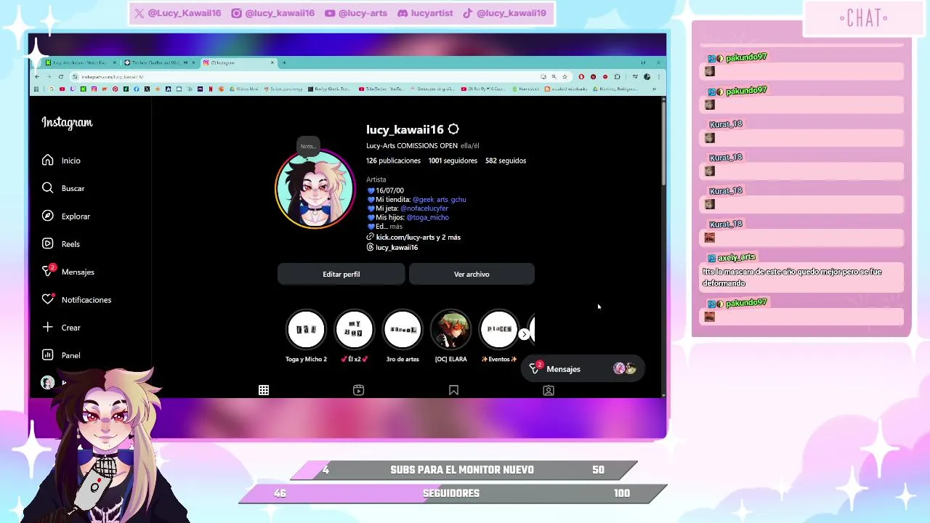
Task: Open Inicio in the Instagram sidebar
Action: [61, 161]
